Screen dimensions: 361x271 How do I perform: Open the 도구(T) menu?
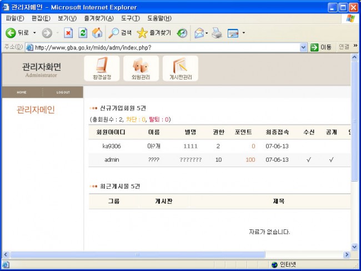coord(130,18)
